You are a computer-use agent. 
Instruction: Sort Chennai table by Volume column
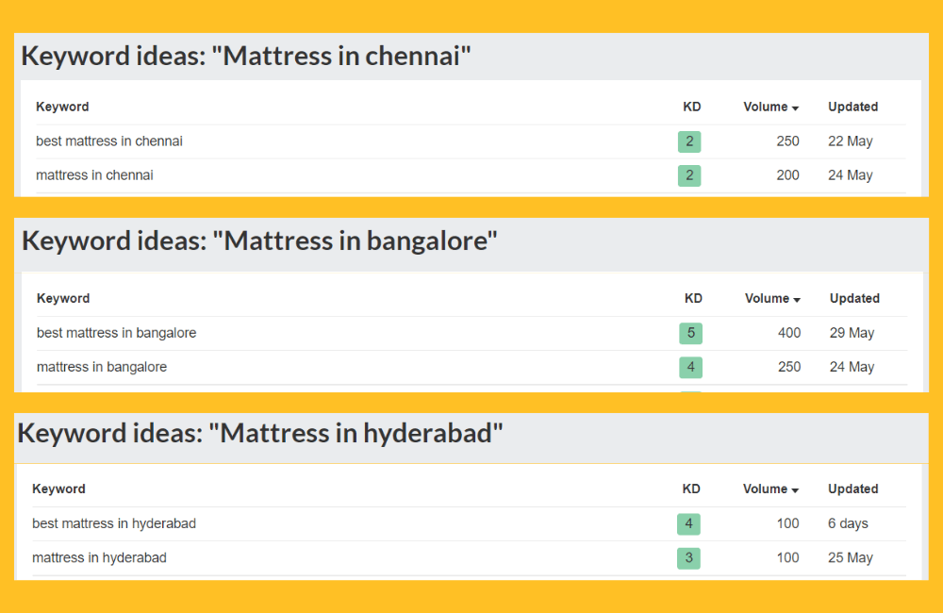770,107
